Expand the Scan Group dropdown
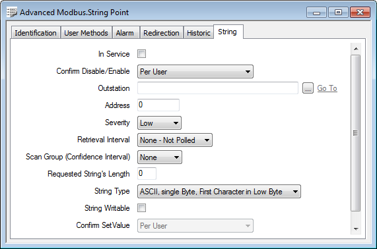The width and height of the screenshot is (377, 249). (160, 157)
